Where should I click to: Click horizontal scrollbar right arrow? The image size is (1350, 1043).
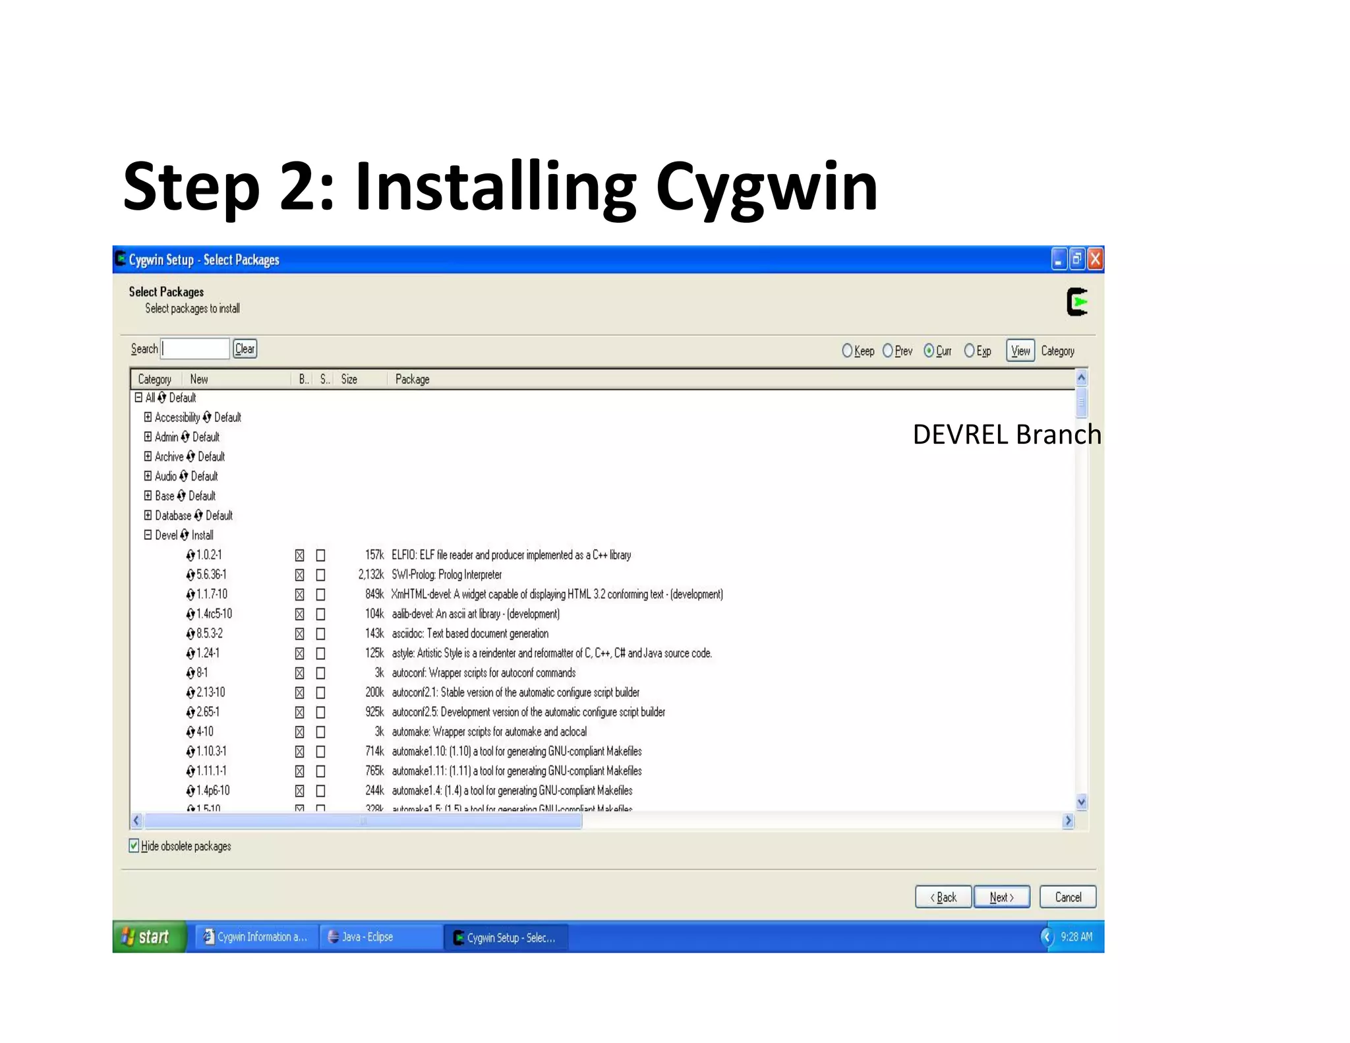coord(1069,821)
